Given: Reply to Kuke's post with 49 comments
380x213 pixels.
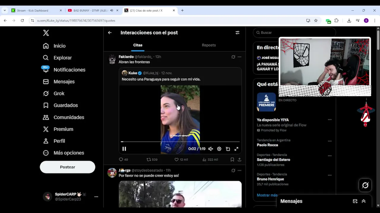Looking at the screenshot, I should point(123,159).
